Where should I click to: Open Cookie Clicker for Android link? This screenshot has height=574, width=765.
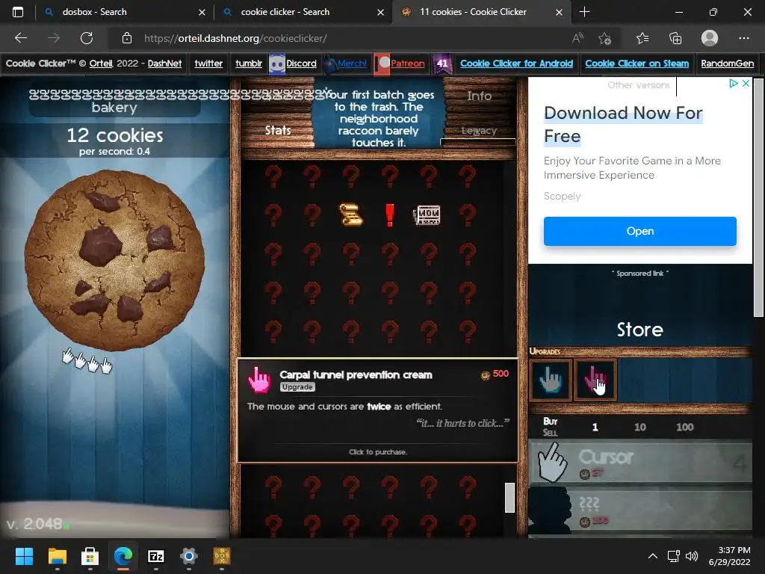click(x=517, y=64)
